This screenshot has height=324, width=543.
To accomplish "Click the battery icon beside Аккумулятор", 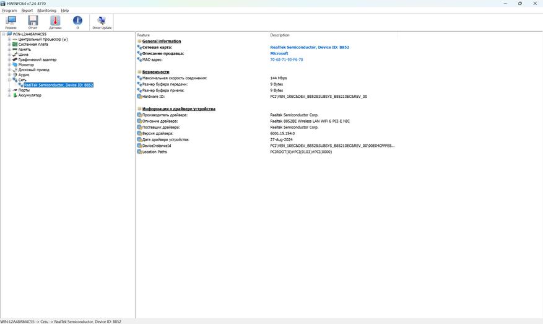I will coord(15,95).
